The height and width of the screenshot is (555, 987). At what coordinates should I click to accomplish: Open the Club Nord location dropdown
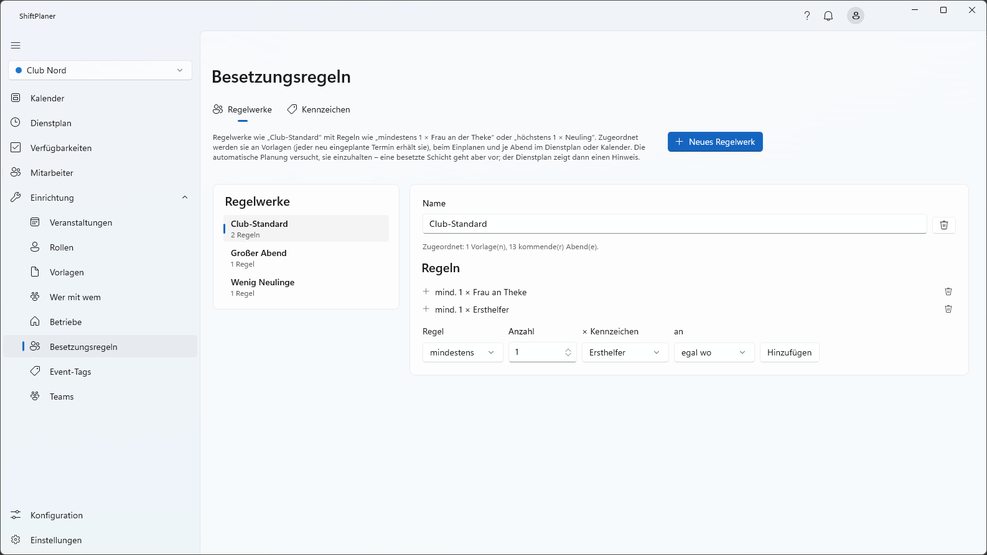[x=100, y=70]
